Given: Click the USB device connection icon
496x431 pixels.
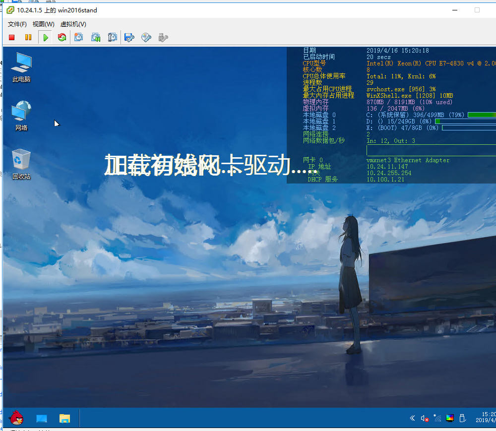Looking at the screenshot, I should (x=163, y=37).
